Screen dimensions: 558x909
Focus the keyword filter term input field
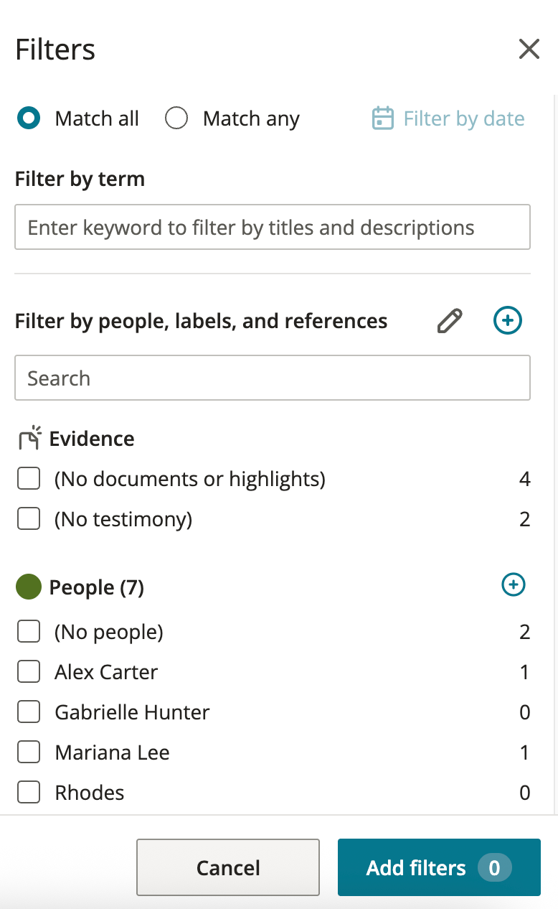[x=273, y=228]
